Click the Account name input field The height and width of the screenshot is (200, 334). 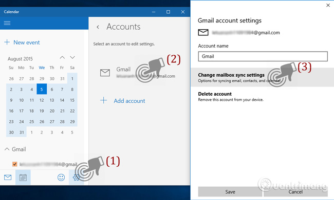263,56
